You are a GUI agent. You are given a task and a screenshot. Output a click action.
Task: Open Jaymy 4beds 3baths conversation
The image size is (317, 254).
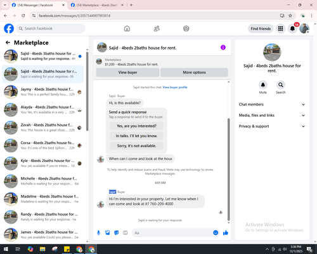pyautogui.click(x=42, y=92)
